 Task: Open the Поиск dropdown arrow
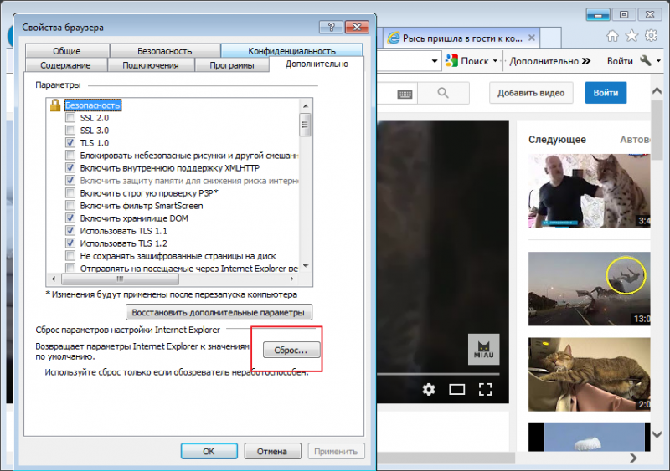tap(495, 60)
